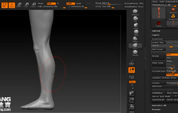This screenshot has width=178, height=113.
Task: Click the Check Mesh button
Action: point(172,100)
